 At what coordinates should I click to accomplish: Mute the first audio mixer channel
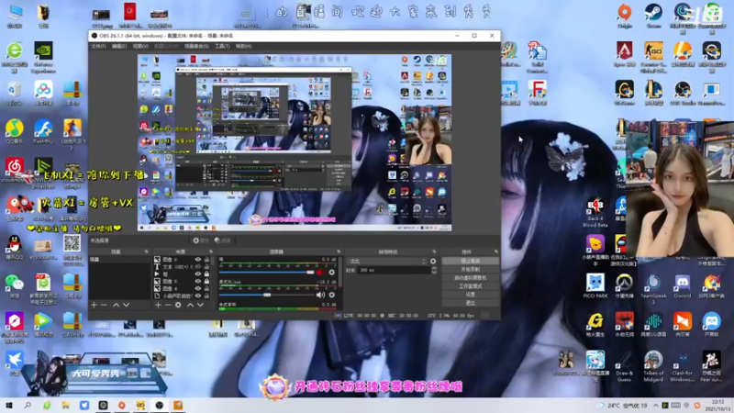pos(320,272)
